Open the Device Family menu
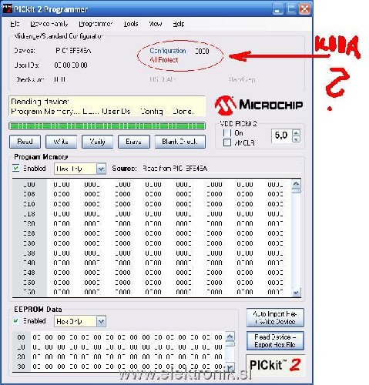This screenshot has height=385, width=369. pyautogui.click(x=49, y=24)
